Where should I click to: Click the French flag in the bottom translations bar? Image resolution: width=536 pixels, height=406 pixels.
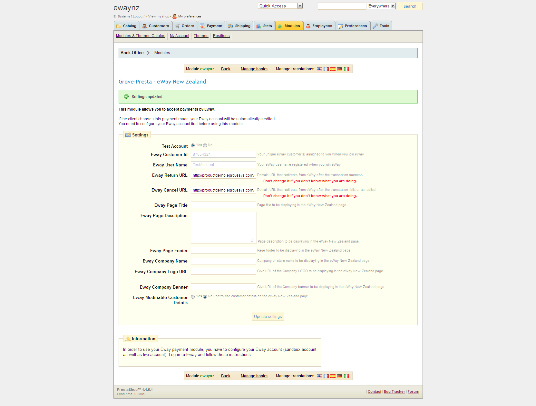click(326, 376)
